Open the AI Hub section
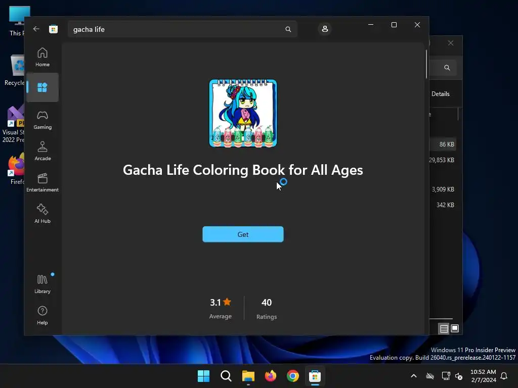Viewport: 518px width, 388px height. [42, 214]
